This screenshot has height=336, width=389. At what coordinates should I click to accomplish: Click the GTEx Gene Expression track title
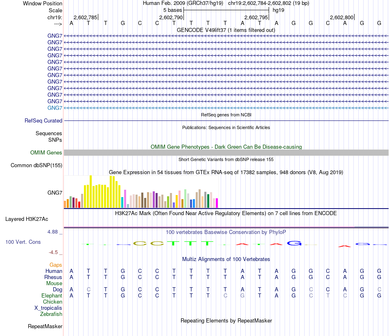[x=226, y=173]
